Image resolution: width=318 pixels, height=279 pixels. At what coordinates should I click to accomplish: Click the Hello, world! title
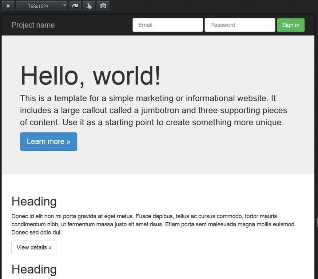click(x=90, y=76)
